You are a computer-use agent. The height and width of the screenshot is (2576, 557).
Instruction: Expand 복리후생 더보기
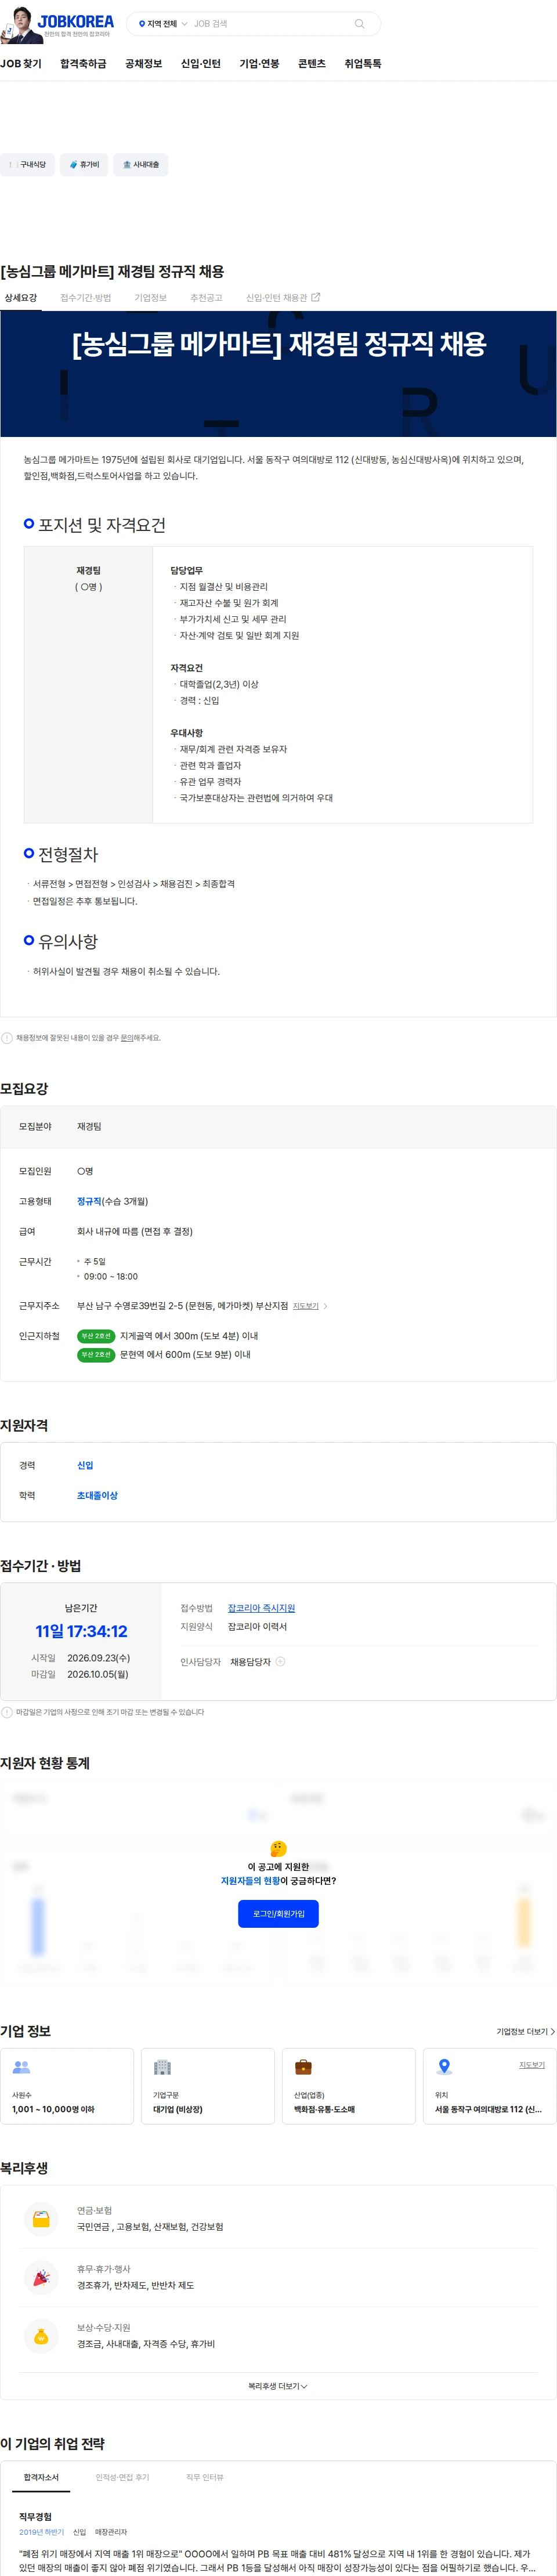(x=278, y=2386)
